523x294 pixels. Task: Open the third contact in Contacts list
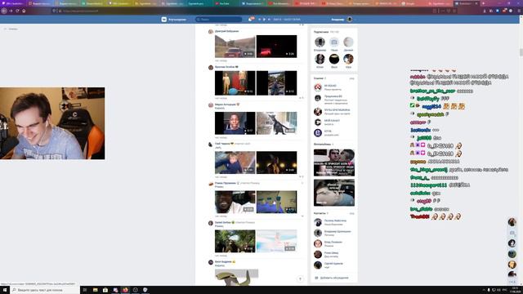coord(333,243)
